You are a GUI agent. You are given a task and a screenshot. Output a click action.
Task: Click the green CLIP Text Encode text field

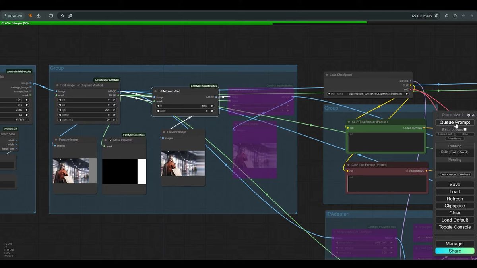[x=386, y=142]
